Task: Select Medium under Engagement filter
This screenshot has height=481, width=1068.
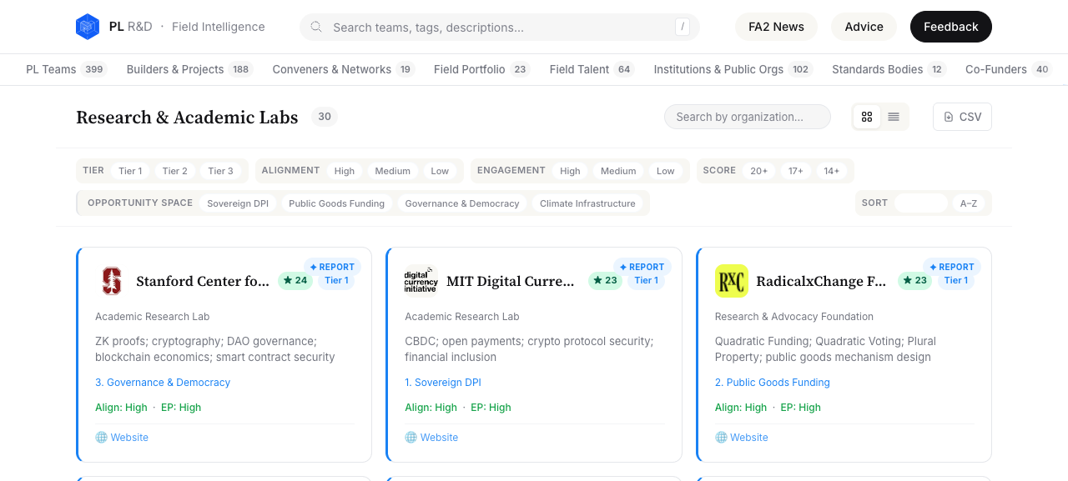Action: [x=618, y=171]
